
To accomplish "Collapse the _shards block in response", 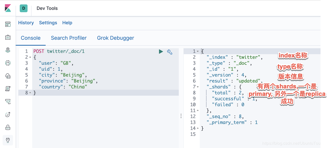I will click(198, 87).
